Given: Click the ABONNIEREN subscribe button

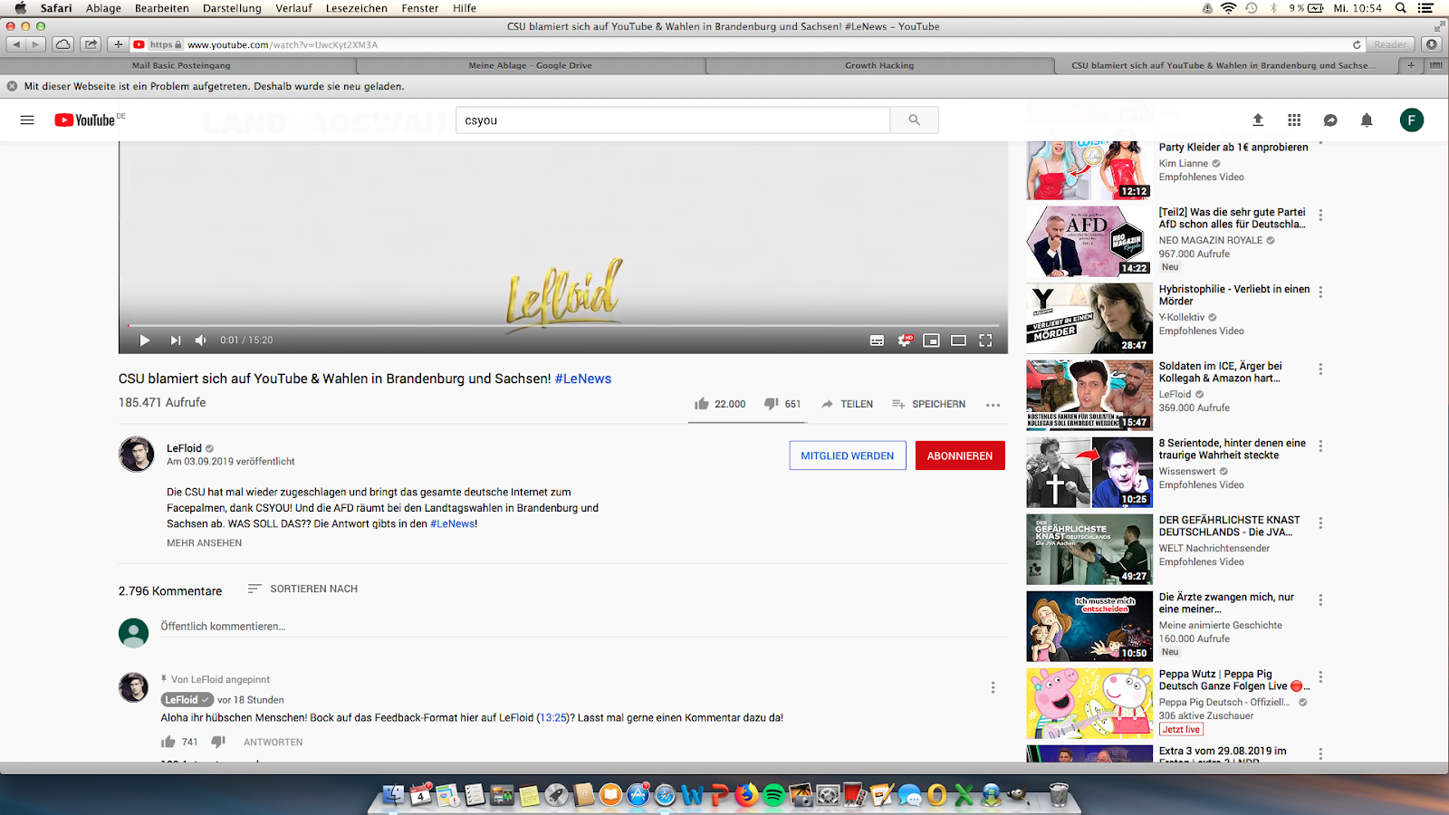Looking at the screenshot, I should [960, 455].
